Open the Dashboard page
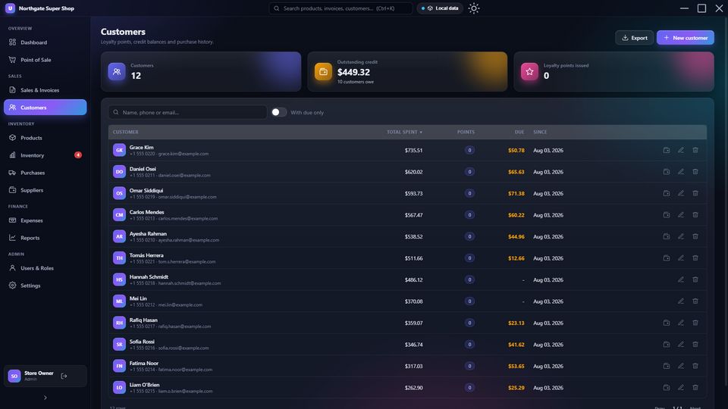This screenshot has height=409, width=728. click(45, 42)
